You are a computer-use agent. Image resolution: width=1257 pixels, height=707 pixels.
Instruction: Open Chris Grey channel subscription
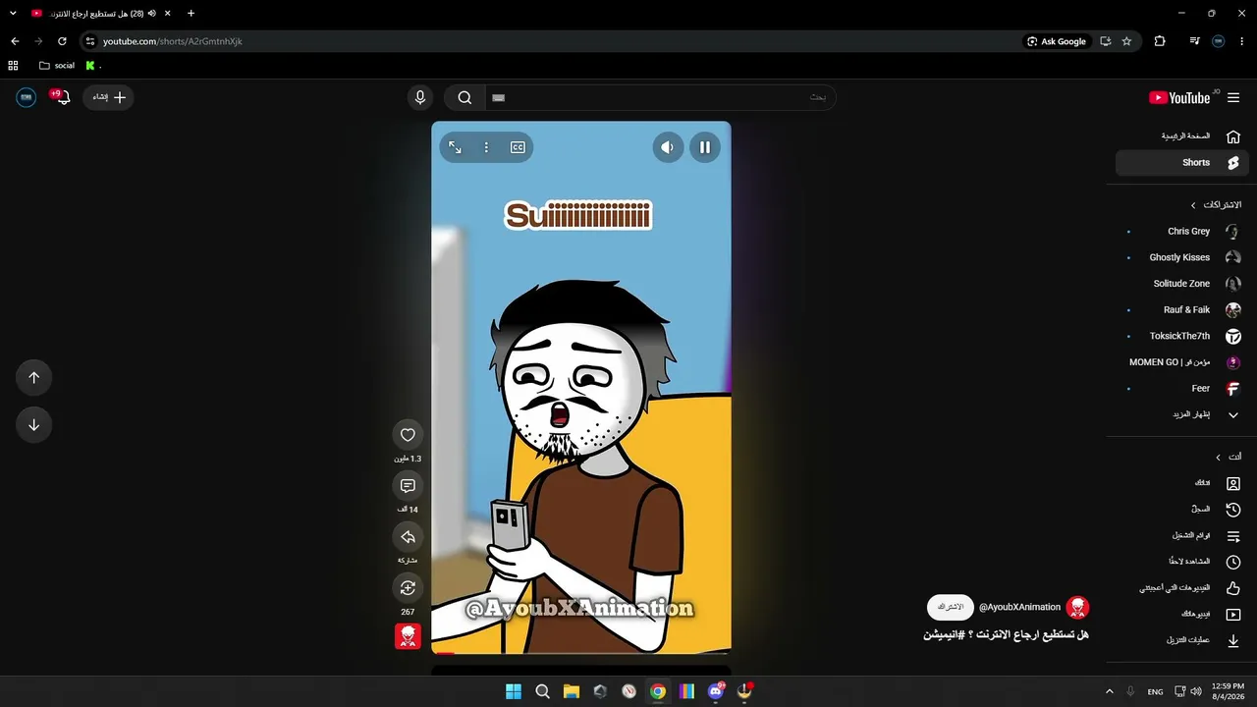point(1182,232)
